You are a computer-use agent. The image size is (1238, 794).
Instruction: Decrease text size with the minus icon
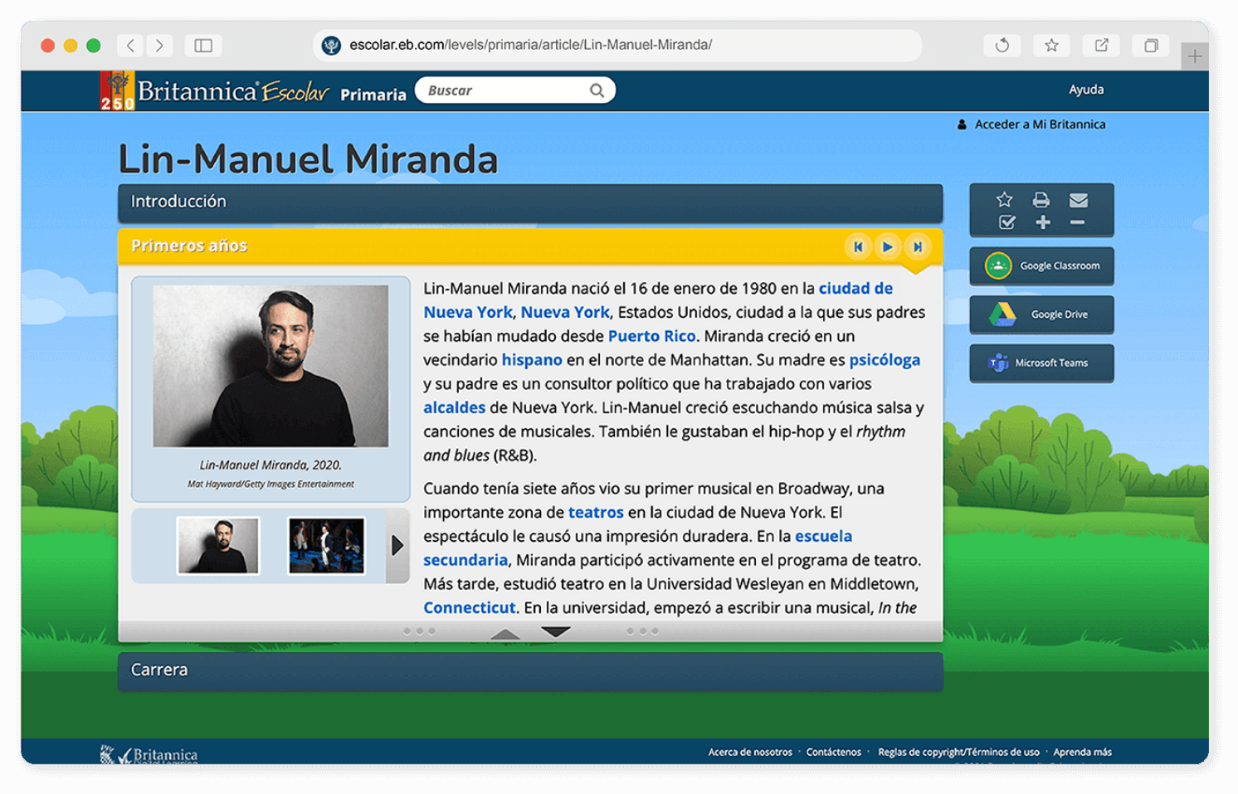click(x=1077, y=222)
